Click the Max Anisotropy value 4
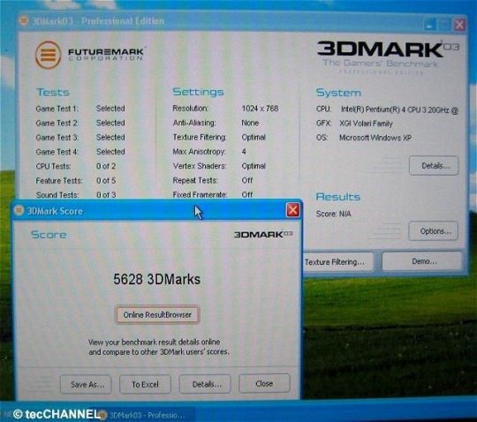 244,152
